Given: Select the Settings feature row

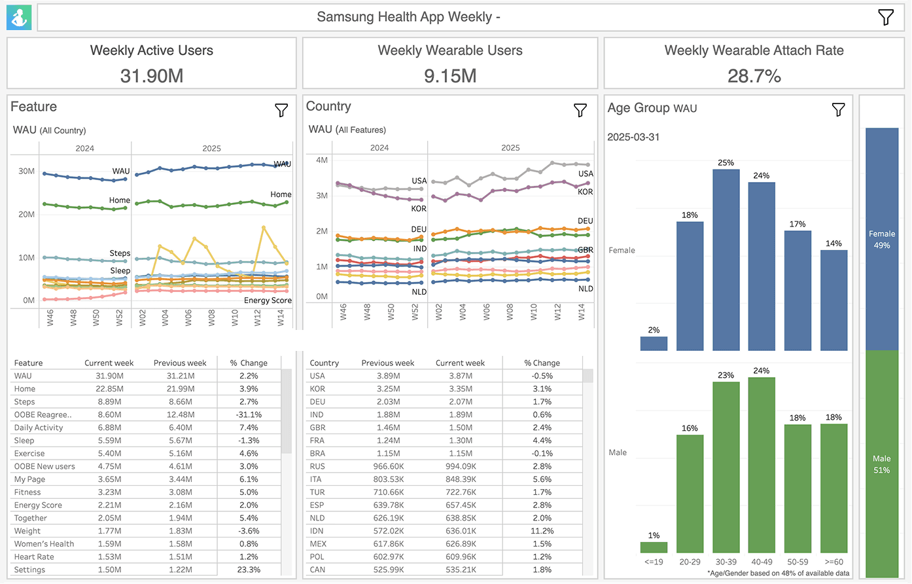Looking at the screenshot, I should coord(146,570).
